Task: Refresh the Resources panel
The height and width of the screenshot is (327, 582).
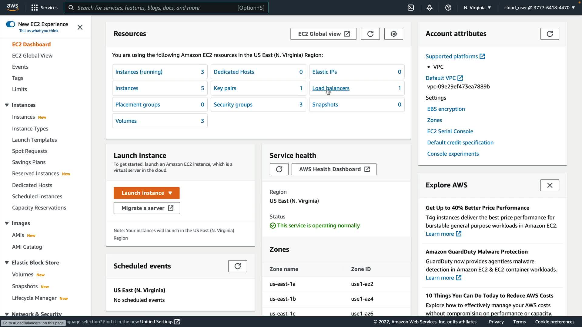Action: pos(370,34)
